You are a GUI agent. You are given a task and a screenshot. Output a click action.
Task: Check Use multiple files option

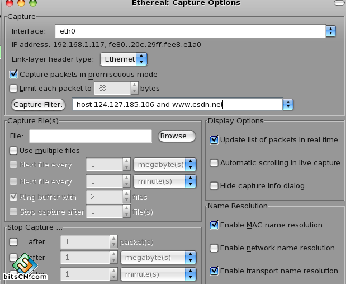click(x=14, y=150)
